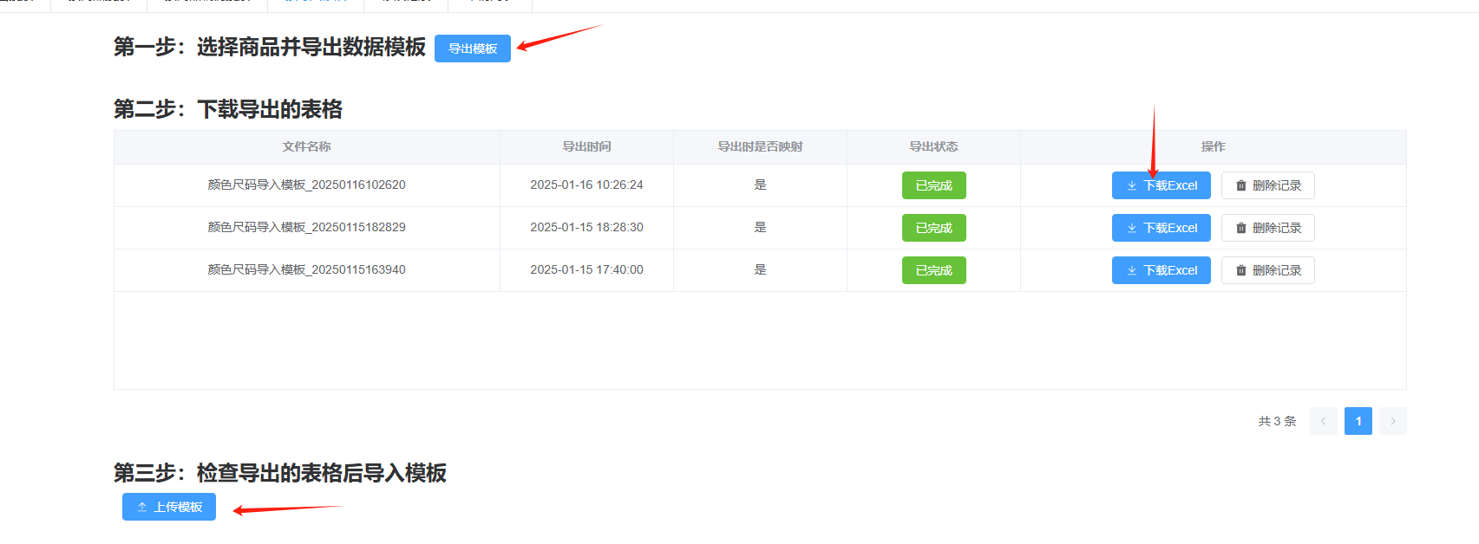
Task: Click the 已完成 status tag in the third row
Action: pyautogui.click(x=933, y=270)
